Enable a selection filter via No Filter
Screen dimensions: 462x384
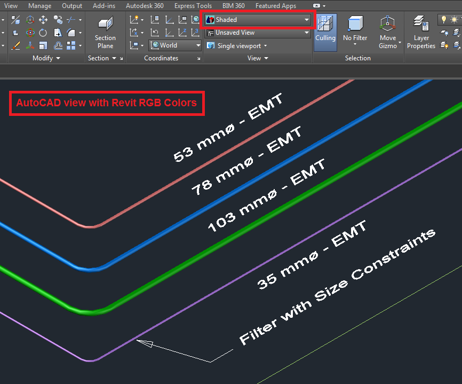point(355,30)
